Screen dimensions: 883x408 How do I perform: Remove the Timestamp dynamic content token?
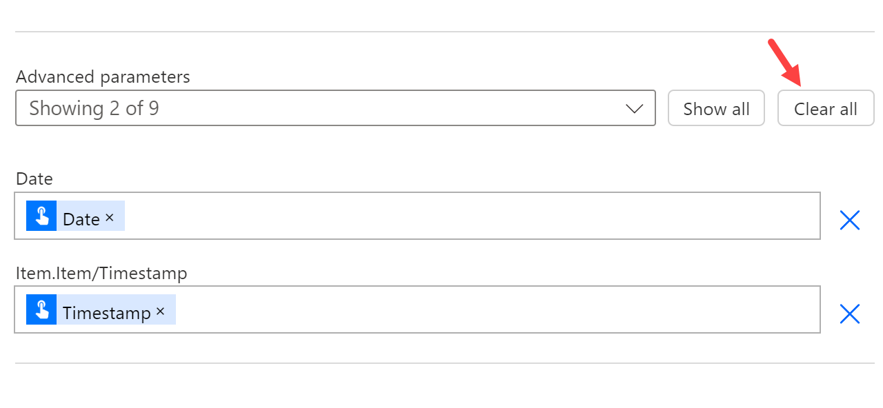coord(160,312)
